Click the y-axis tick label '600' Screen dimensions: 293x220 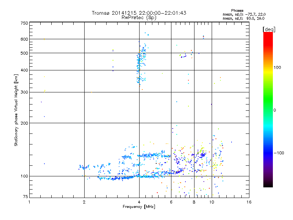click(x=24, y=39)
